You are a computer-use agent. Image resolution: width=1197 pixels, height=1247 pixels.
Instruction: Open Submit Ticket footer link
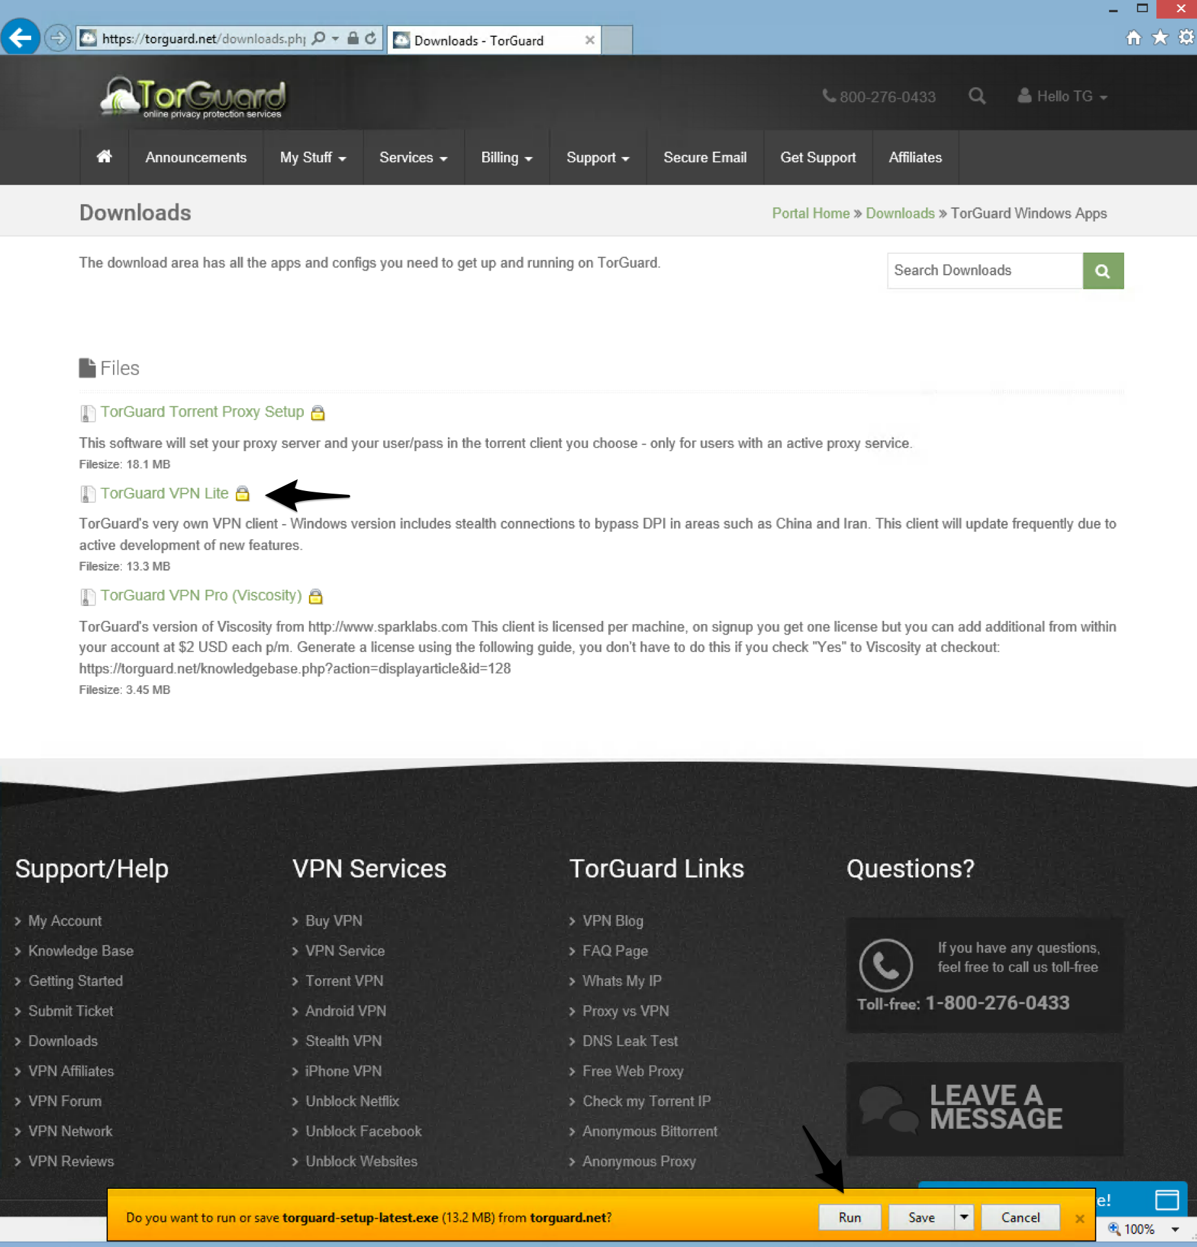[x=70, y=1011]
